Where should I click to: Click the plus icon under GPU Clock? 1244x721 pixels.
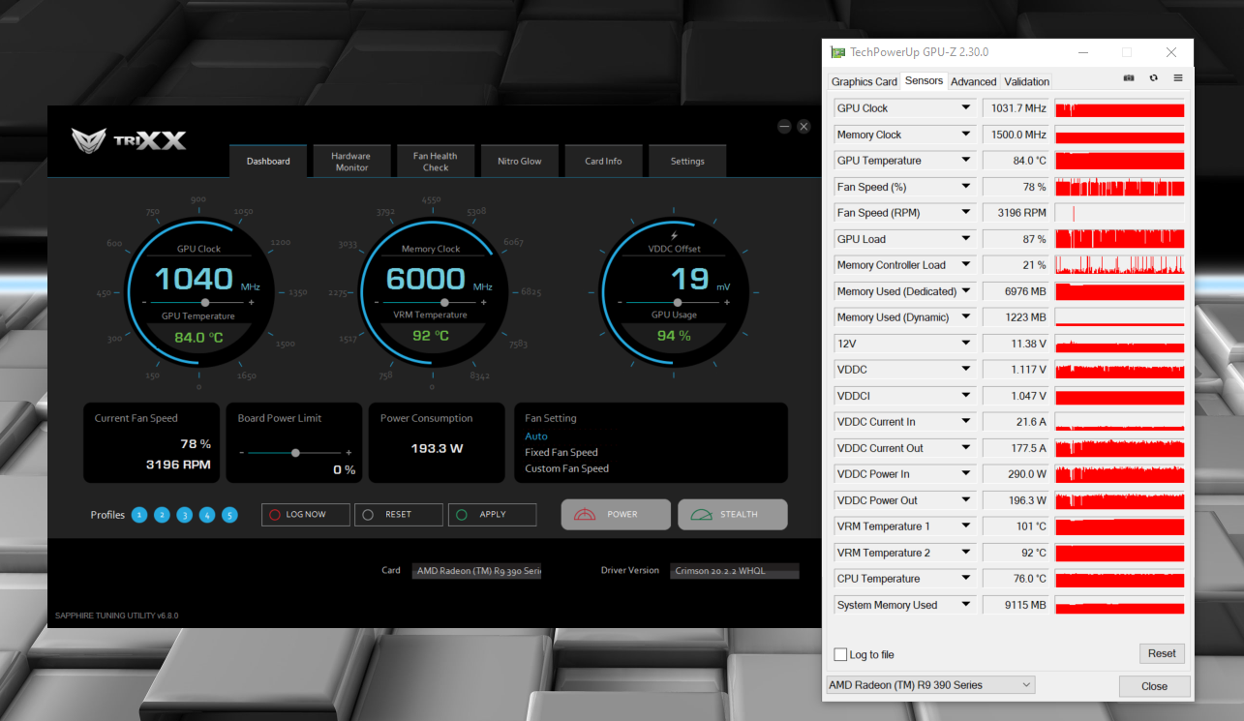(252, 303)
